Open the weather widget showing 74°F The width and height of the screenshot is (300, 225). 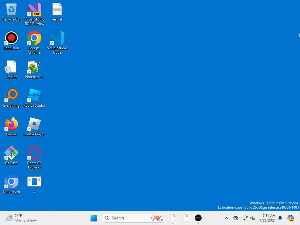click(x=21, y=218)
